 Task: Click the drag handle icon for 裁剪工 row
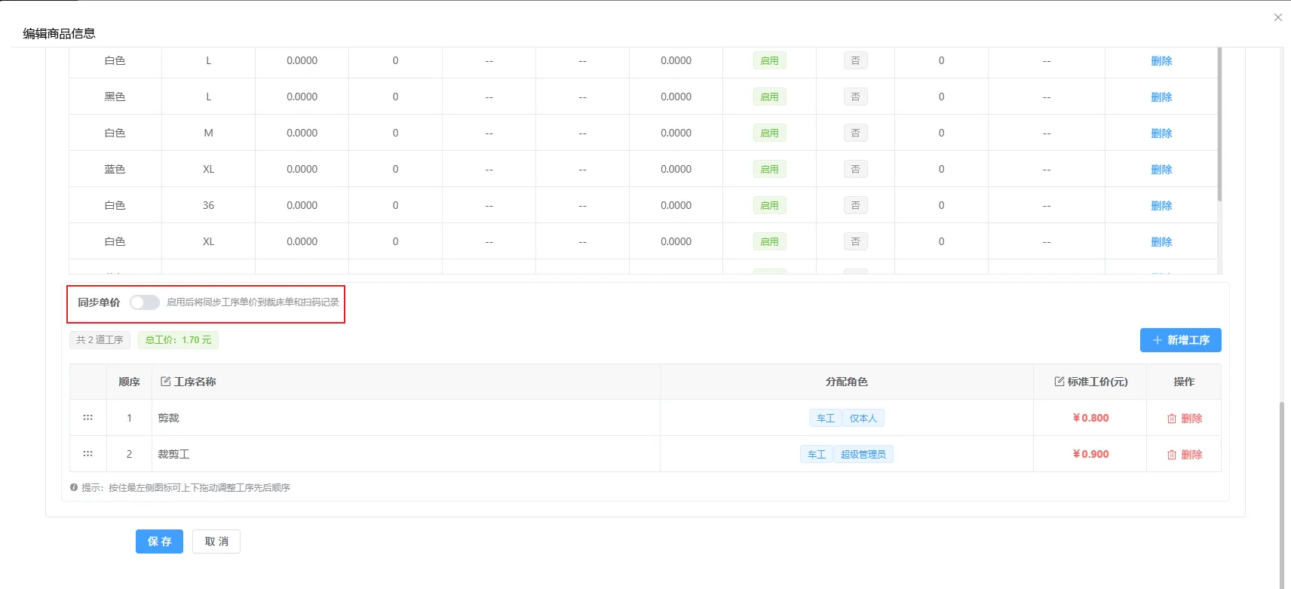pos(87,454)
